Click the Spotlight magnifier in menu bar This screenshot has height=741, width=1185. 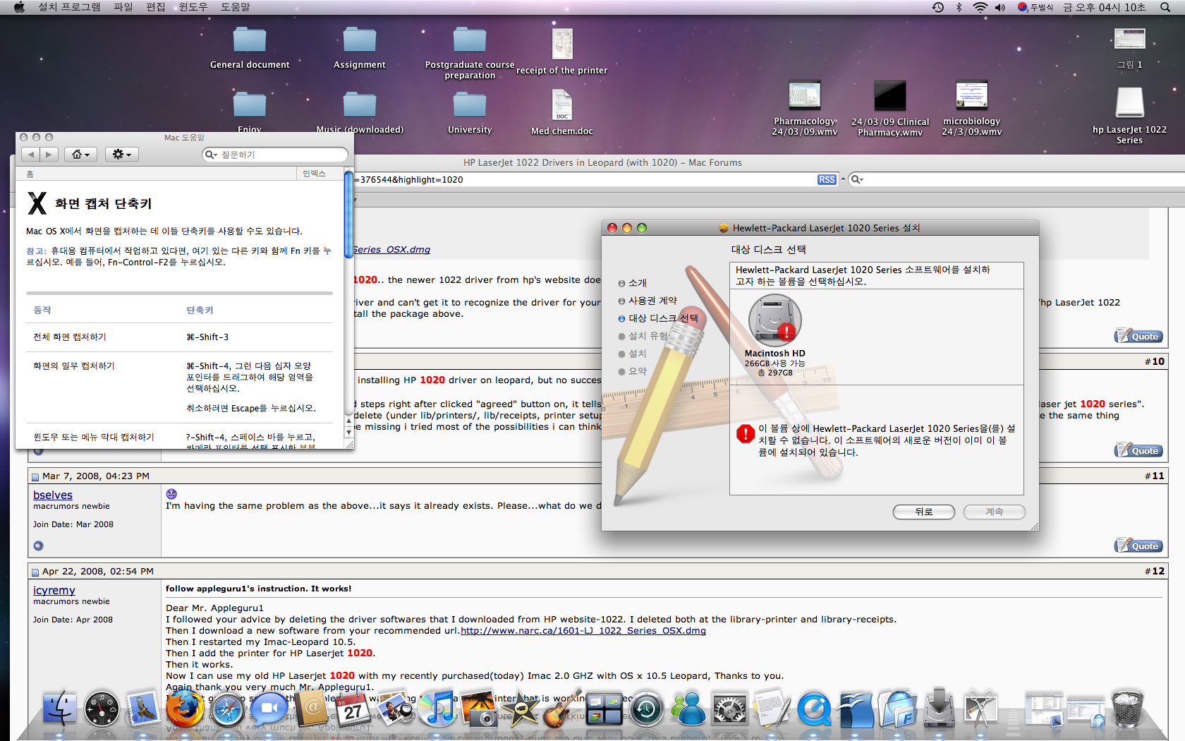pyautogui.click(x=1165, y=7)
